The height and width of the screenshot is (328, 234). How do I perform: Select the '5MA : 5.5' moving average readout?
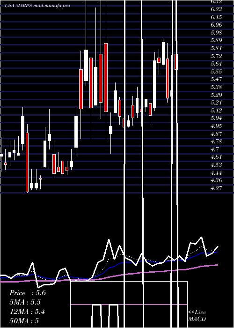pyautogui.click(x=25, y=302)
